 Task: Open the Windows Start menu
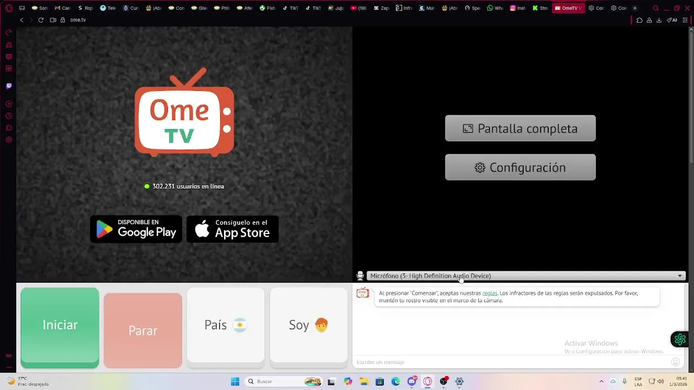[235, 382]
